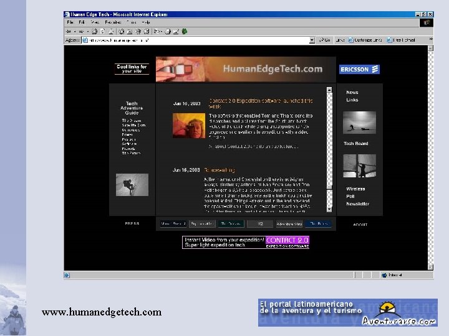
Task: Click the Contact 2.0 expedition software ad banner
Action: click(246, 242)
